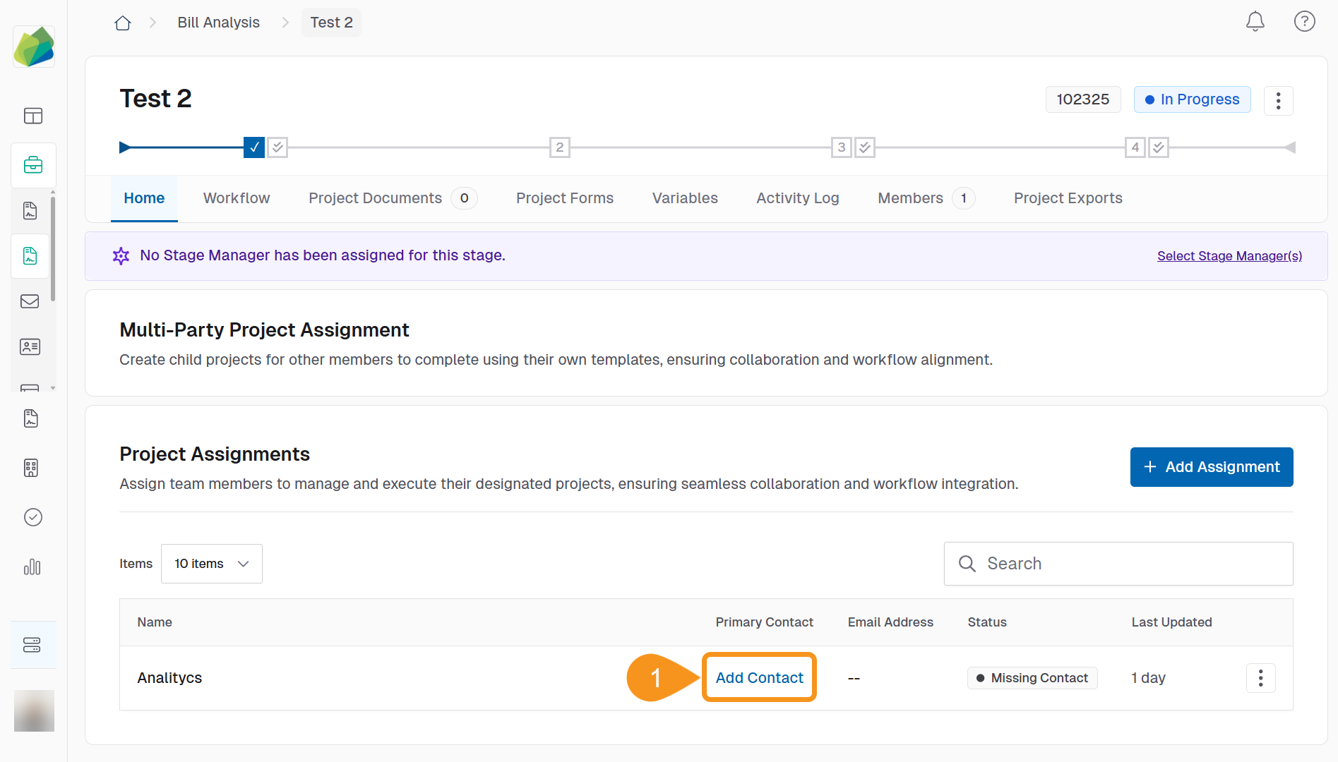Click stage 3 marker on the progress bar
Image resolution: width=1338 pixels, height=762 pixels.
click(841, 147)
